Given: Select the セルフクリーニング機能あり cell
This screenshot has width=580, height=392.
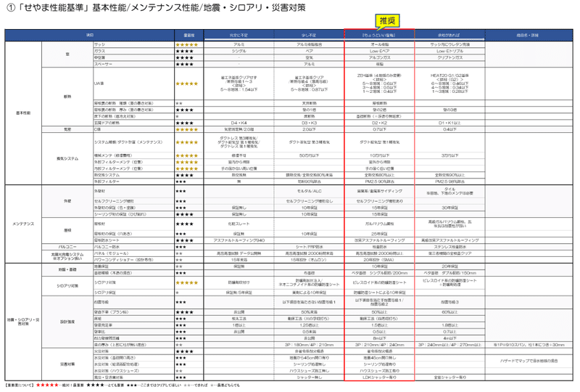Looking at the screenshot, I should [x=379, y=201].
